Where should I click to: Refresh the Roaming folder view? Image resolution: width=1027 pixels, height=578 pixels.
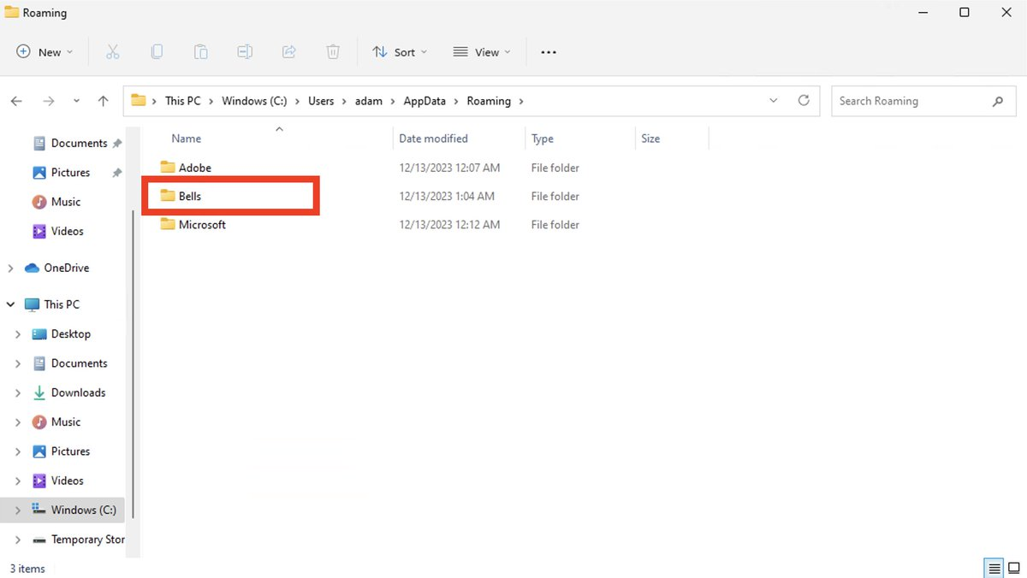pos(804,101)
